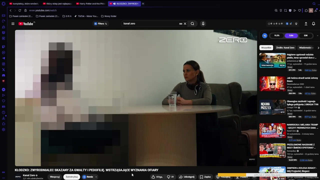320x180 pixels.
Task: Open the Kanał Zero channel name
Action: pos(29,175)
